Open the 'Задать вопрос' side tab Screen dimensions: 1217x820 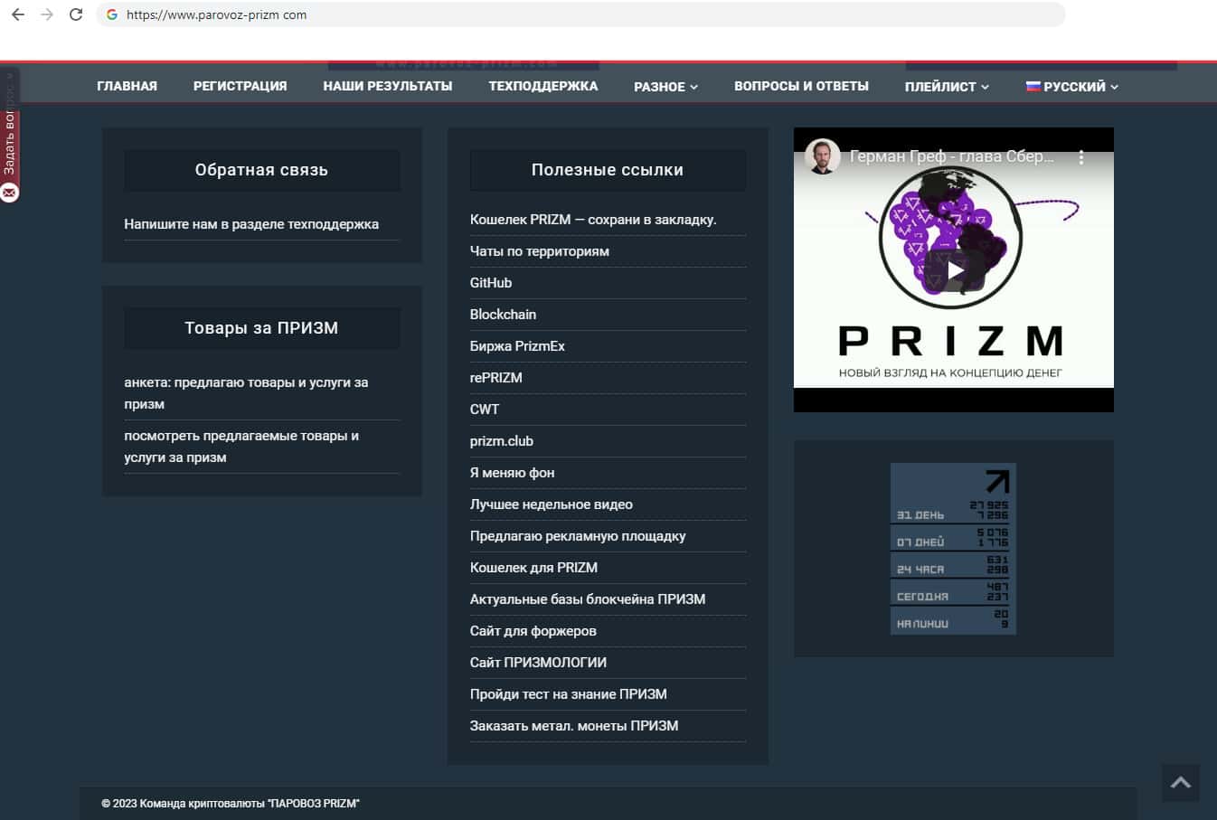pyautogui.click(x=9, y=134)
